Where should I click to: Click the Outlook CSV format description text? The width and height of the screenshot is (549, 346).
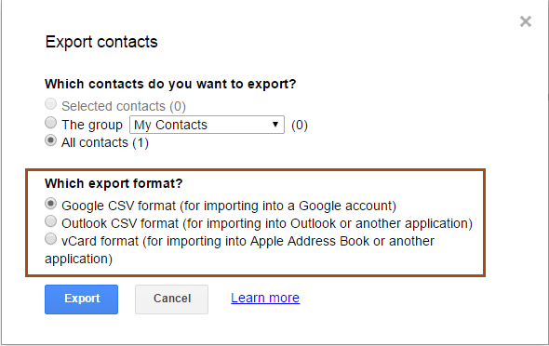tap(267, 223)
